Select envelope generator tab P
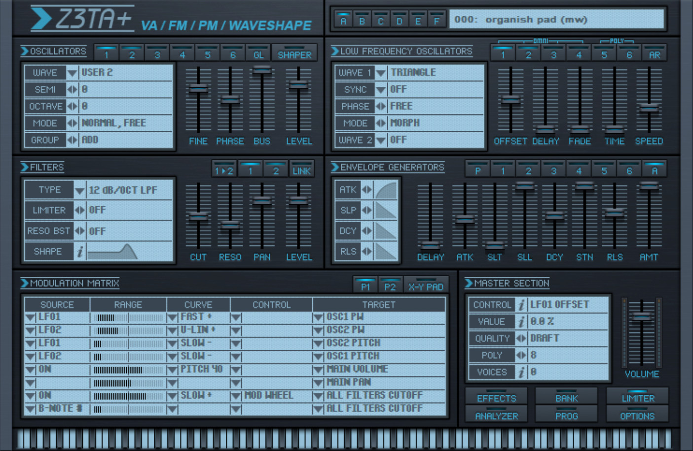This screenshot has height=451, width=693. click(477, 169)
